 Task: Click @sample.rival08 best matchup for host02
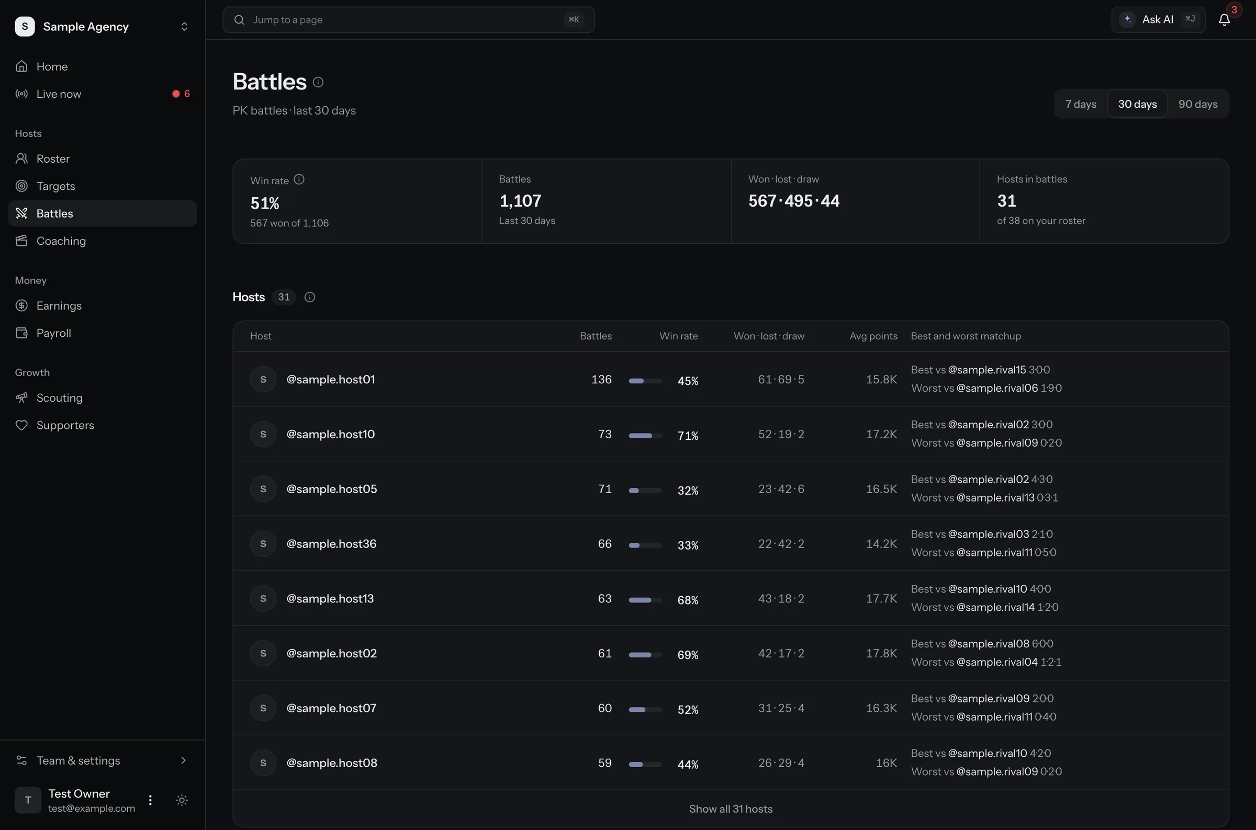989,644
